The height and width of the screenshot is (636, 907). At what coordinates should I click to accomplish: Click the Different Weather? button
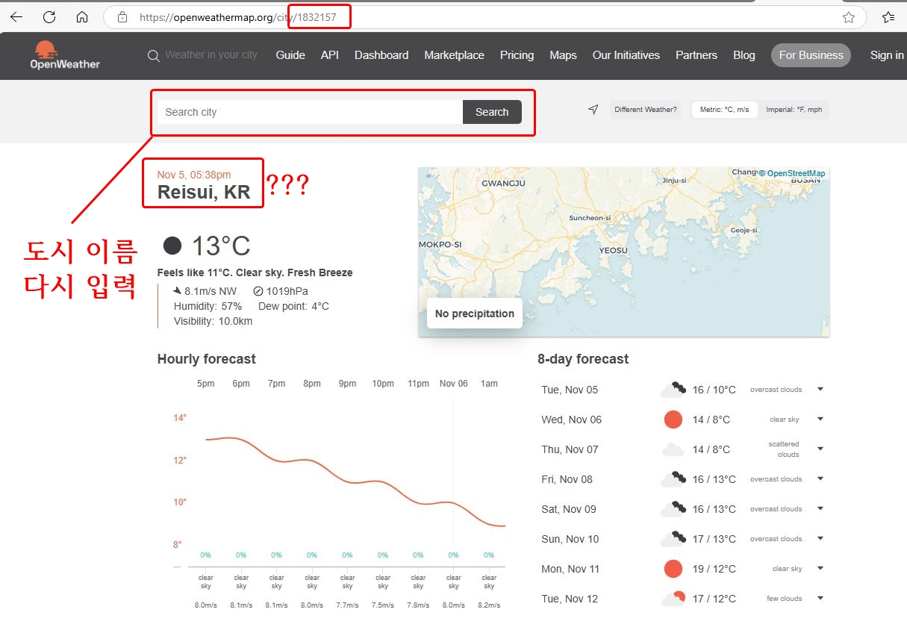646,110
